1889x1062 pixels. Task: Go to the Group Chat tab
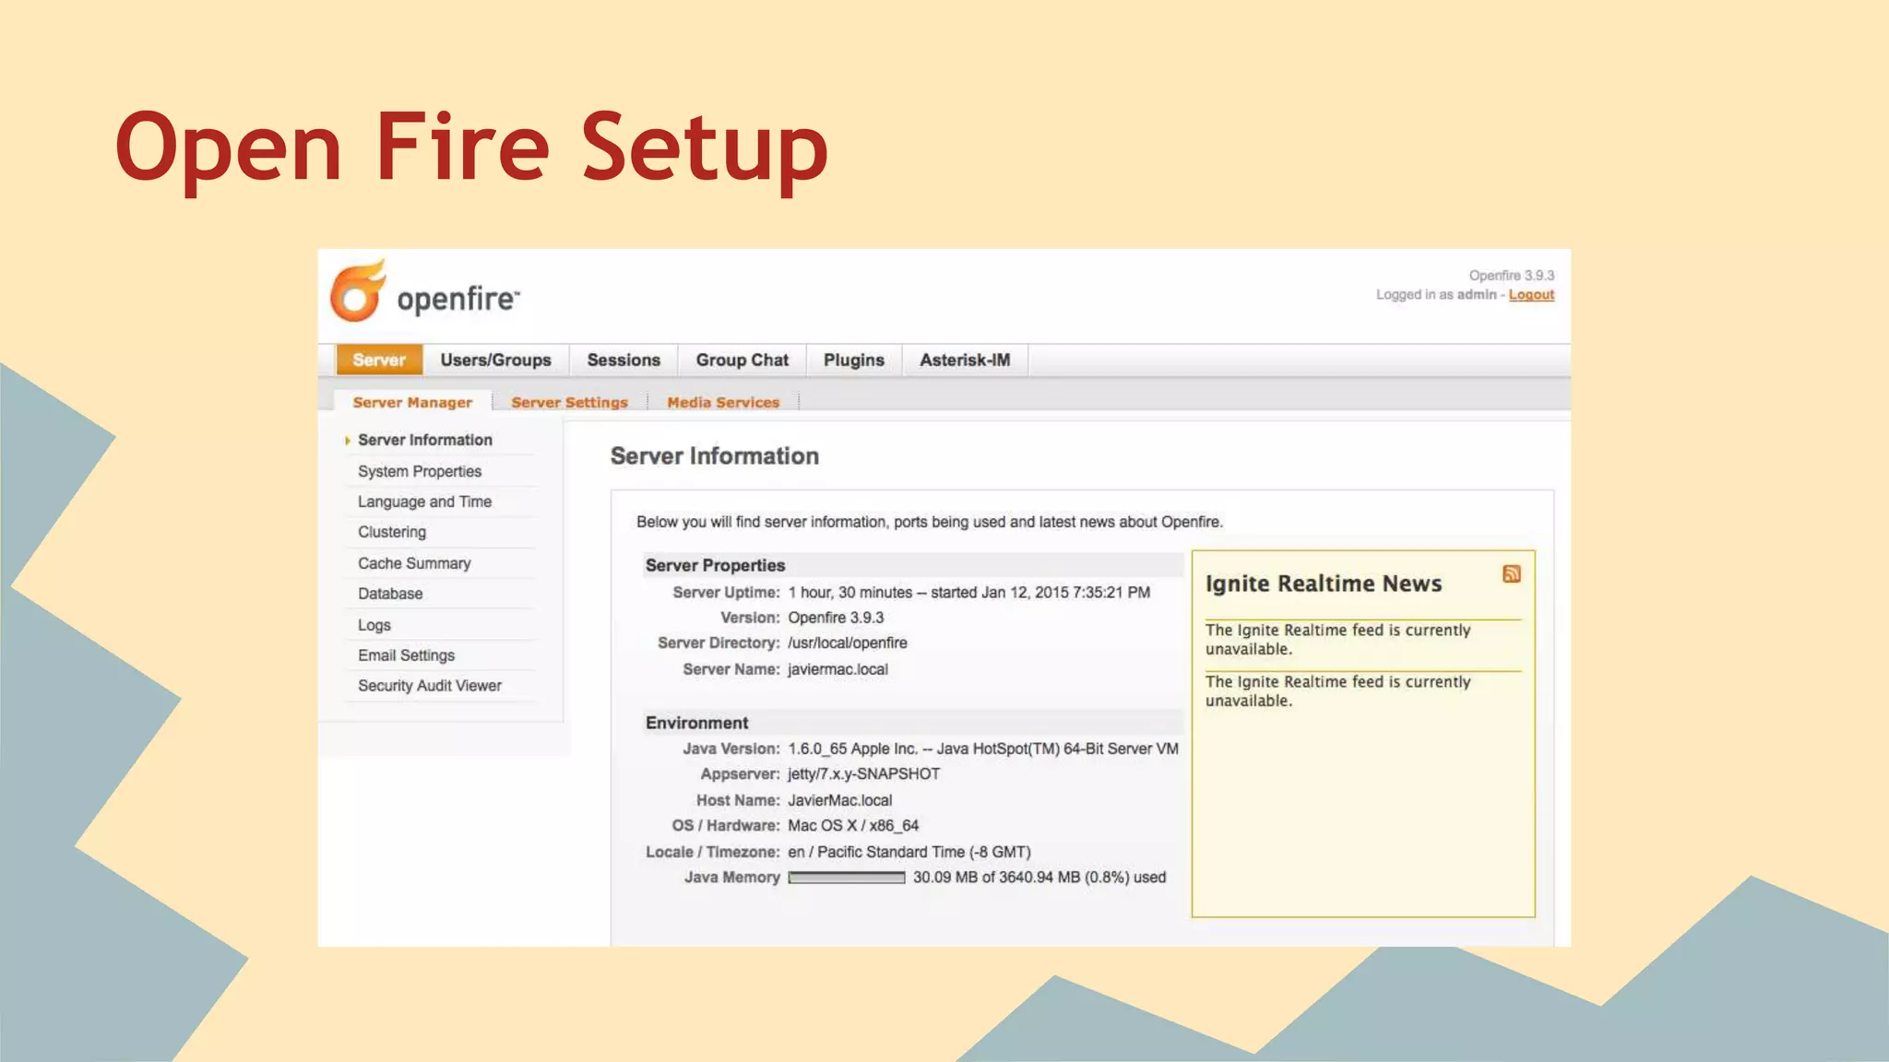(x=742, y=360)
